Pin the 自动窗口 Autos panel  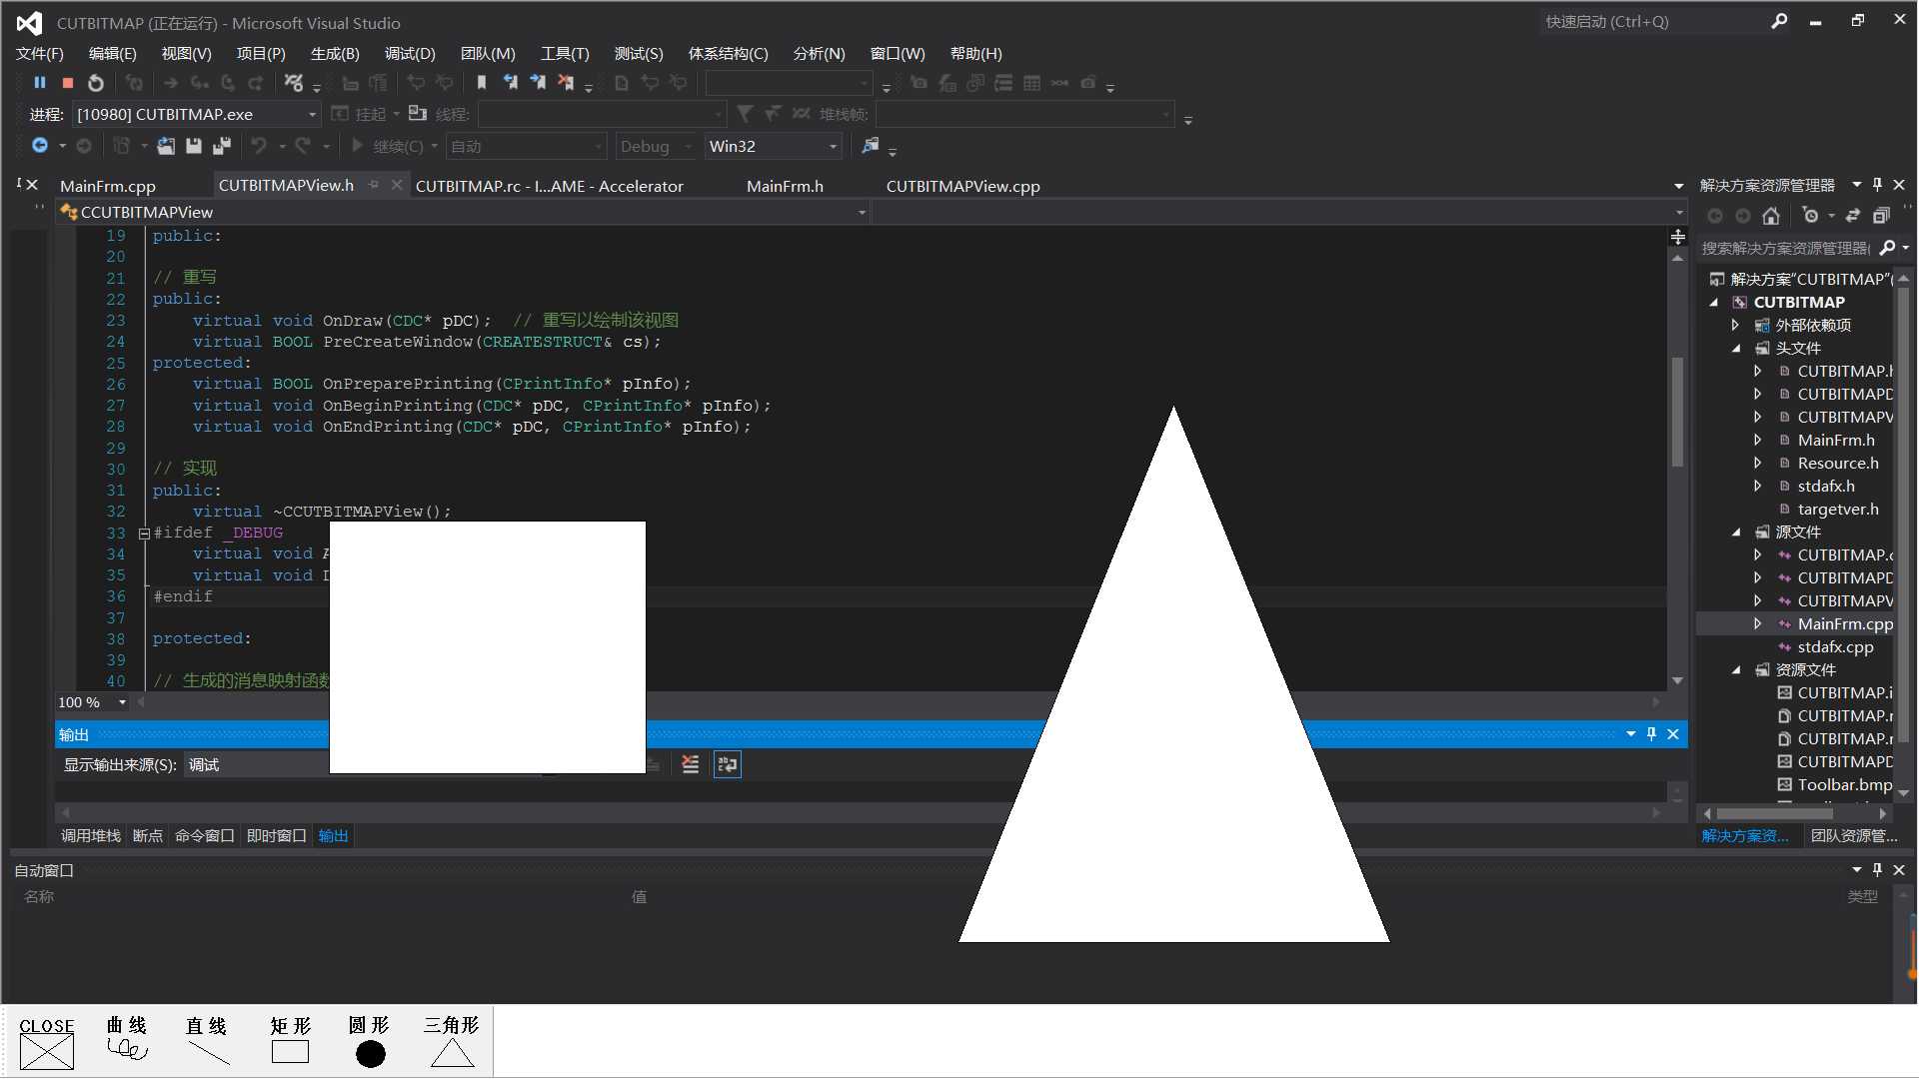(1877, 870)
